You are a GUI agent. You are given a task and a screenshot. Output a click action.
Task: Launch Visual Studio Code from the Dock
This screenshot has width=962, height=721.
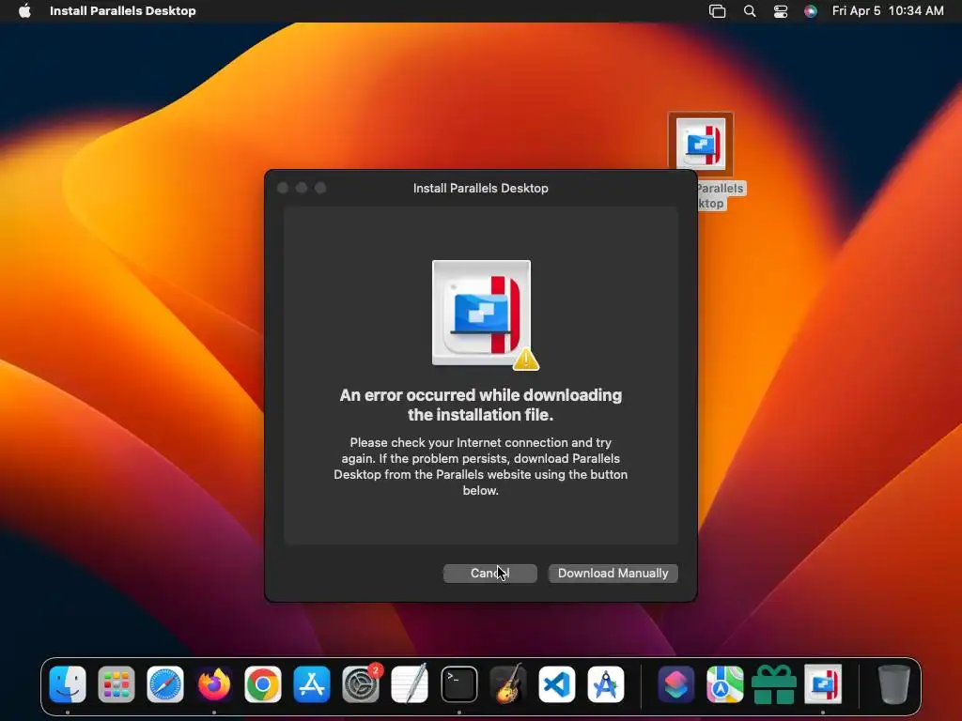click(x=556, y=684)
